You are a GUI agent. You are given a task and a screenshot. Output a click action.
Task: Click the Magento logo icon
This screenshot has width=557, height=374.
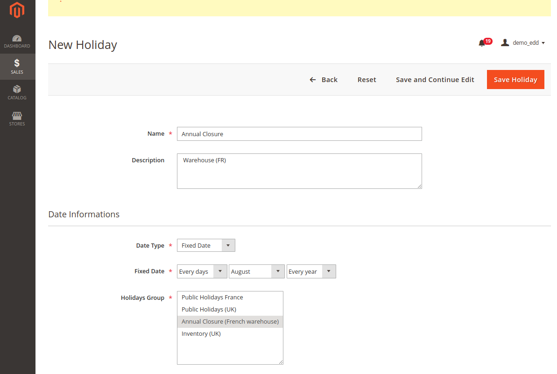(x=17, y=10)
